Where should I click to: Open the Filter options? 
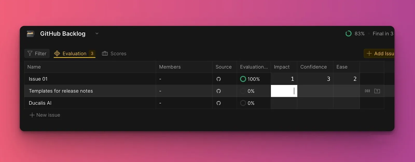[37, 54]
